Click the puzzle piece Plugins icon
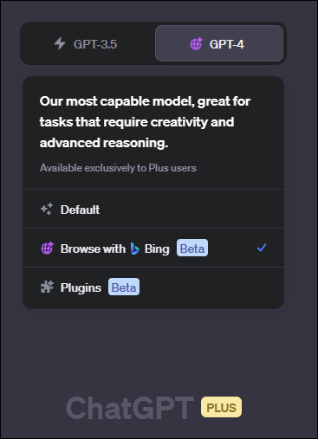Image resolution: width=318 pixels, height=439 pixels. click(47, 287)
